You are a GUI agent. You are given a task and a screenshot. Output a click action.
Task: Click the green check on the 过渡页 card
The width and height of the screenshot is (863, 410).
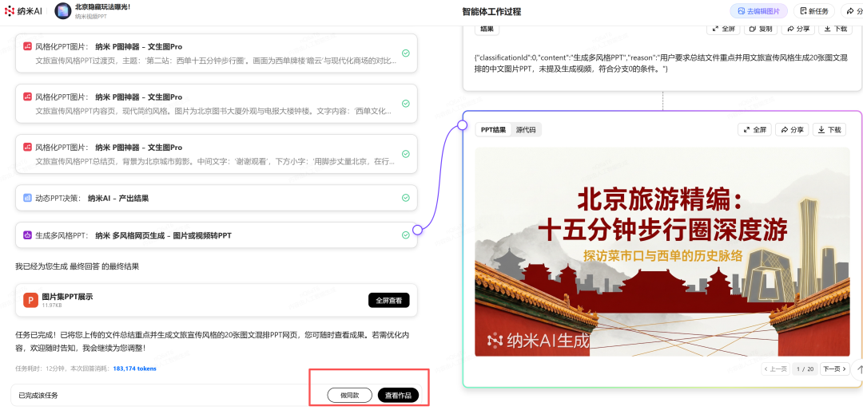tap(406, 53)
